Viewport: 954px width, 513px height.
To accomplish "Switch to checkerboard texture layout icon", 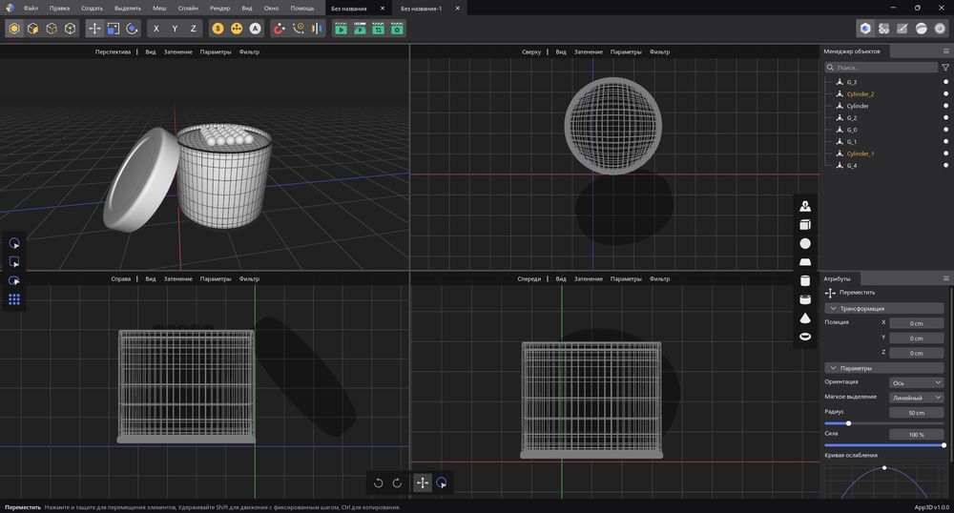I will pyautogui.click(x=884, y=29).
